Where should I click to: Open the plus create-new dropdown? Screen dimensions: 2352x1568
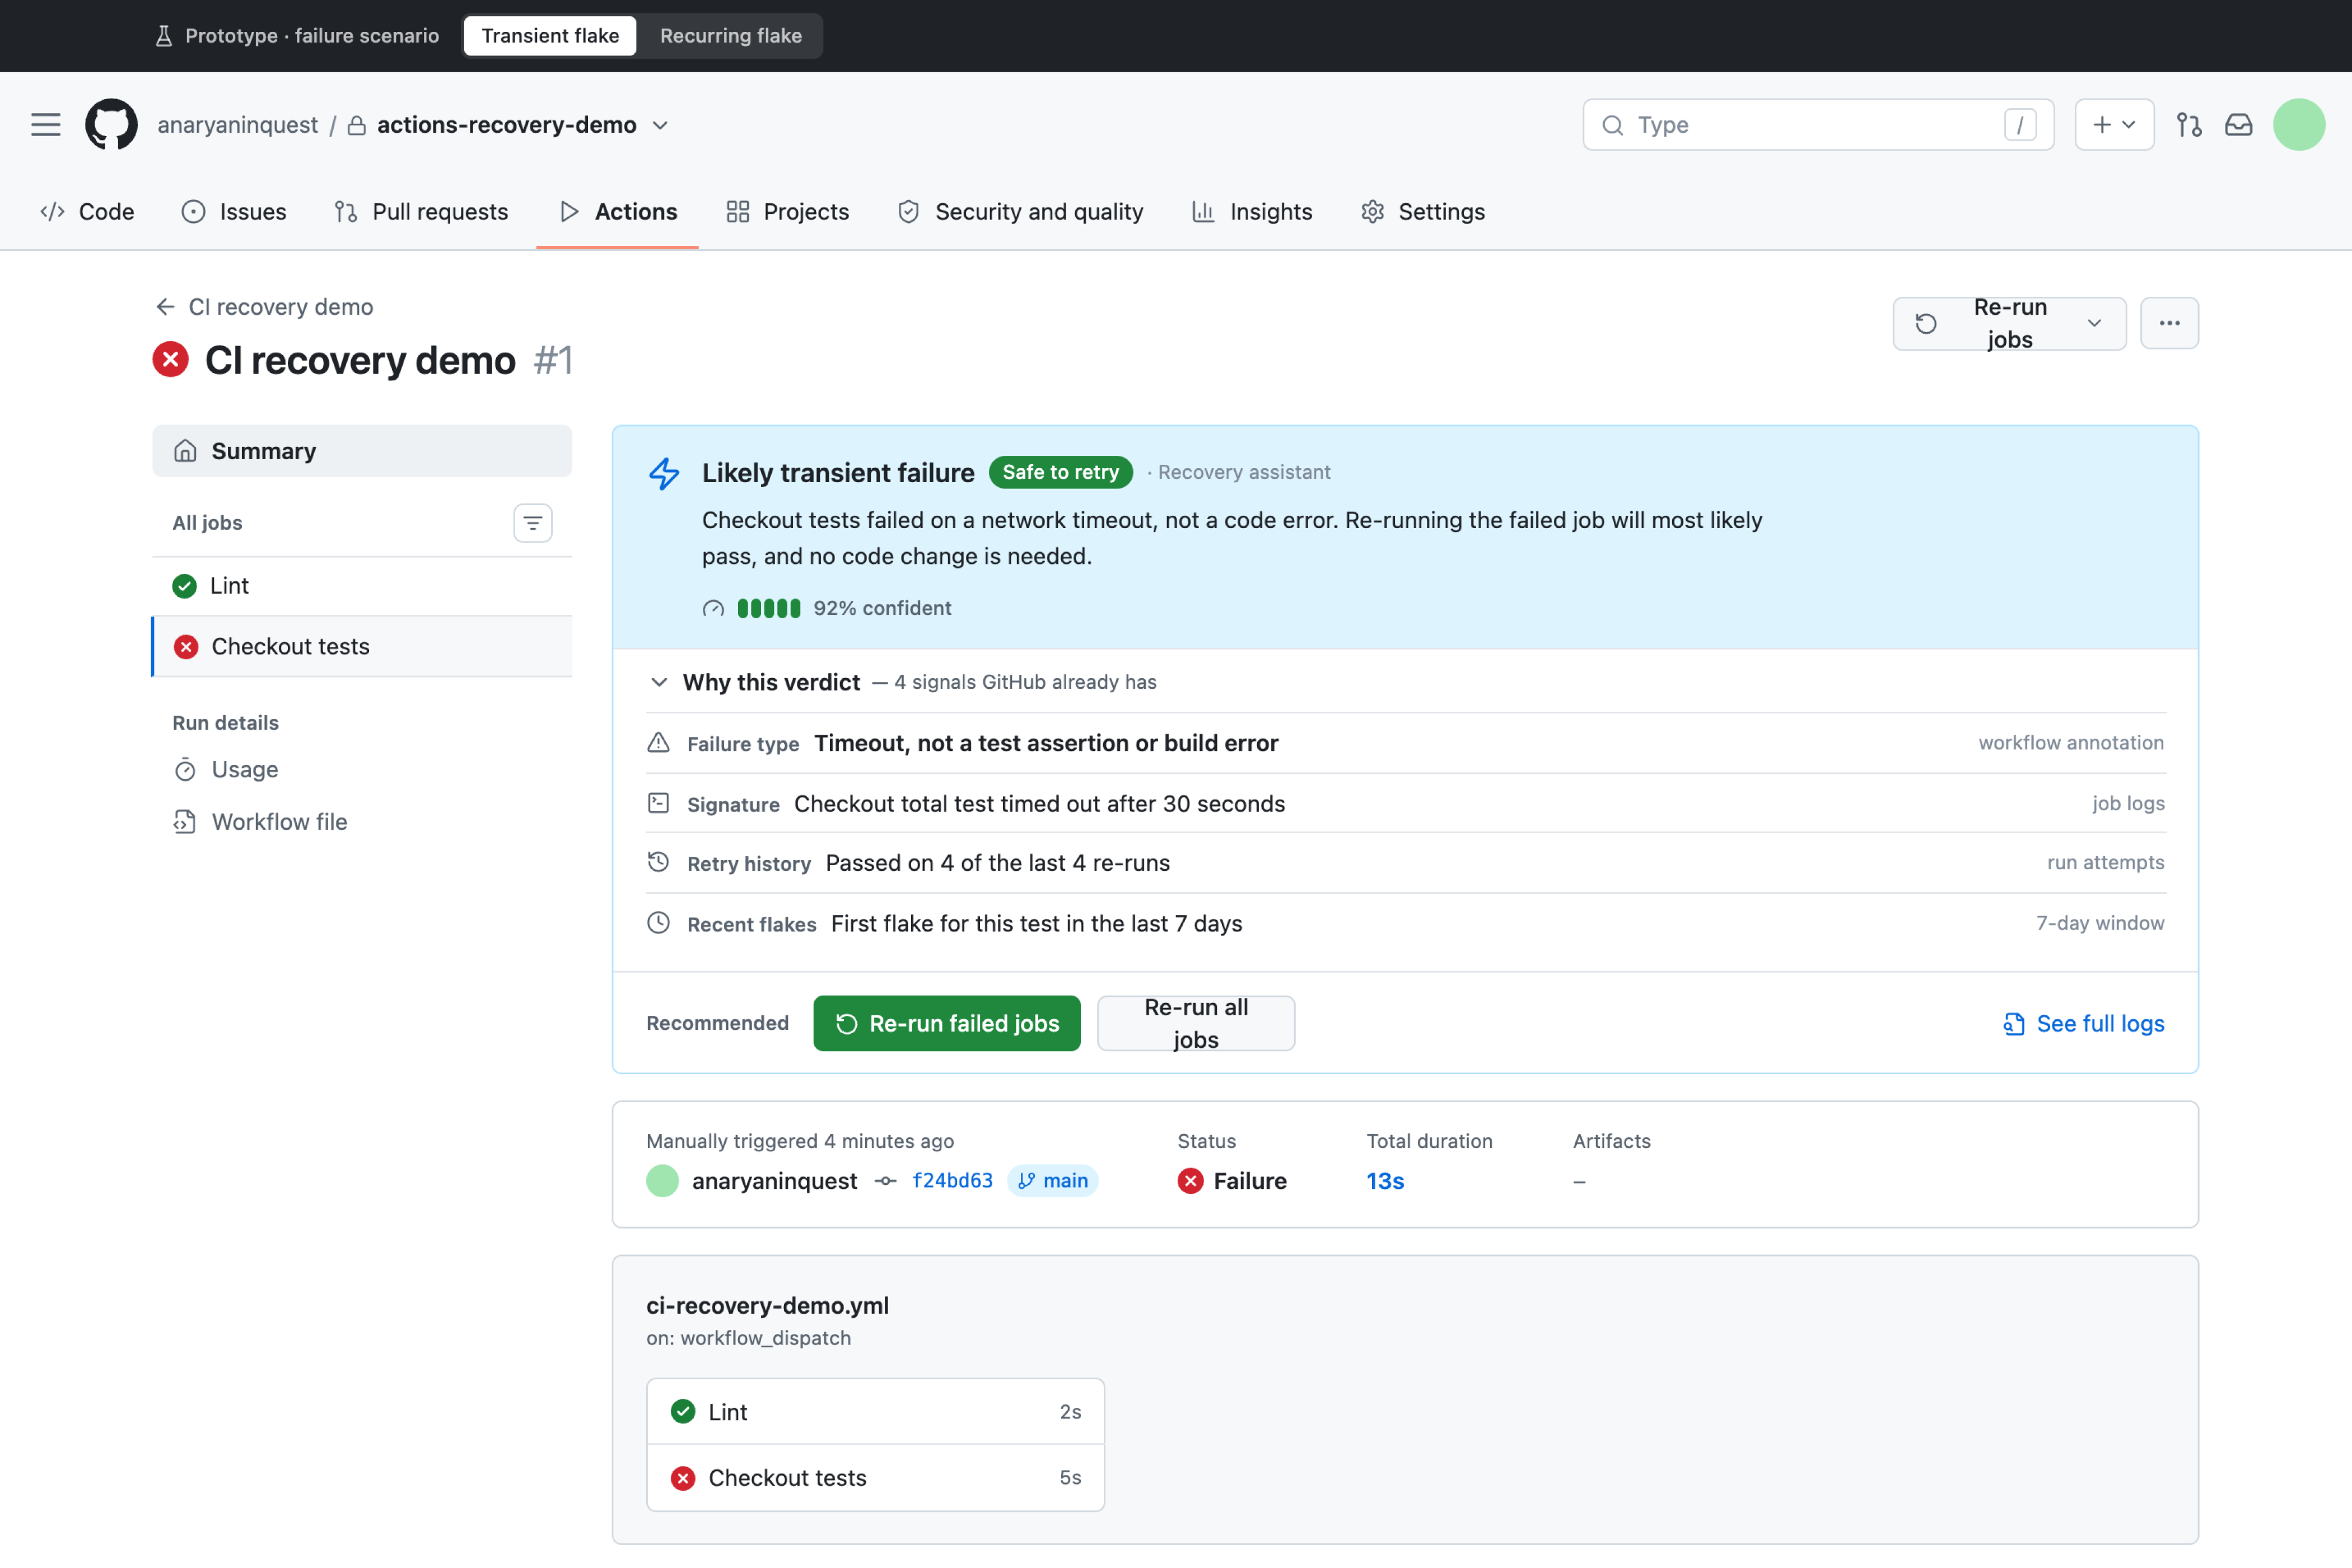(x=2114, y=125)
